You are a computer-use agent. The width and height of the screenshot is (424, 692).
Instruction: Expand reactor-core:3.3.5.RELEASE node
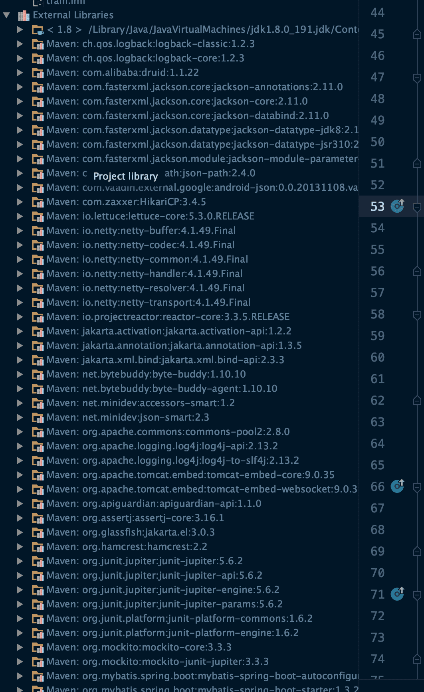click(20, 317)
